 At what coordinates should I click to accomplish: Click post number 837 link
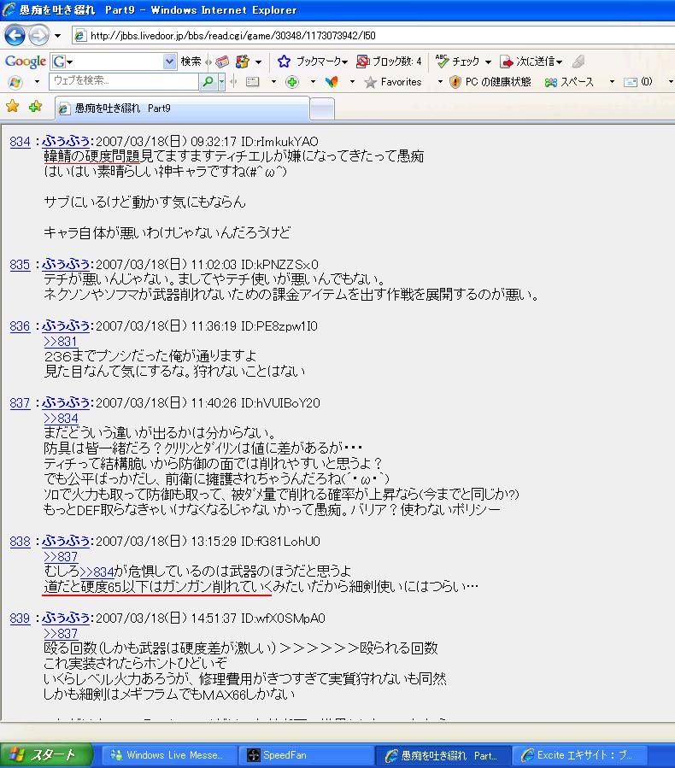pos(21,403)
